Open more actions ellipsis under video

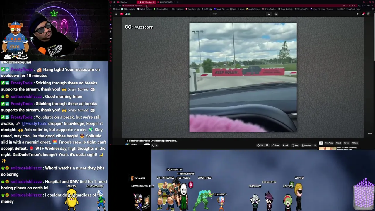(315, 145)
